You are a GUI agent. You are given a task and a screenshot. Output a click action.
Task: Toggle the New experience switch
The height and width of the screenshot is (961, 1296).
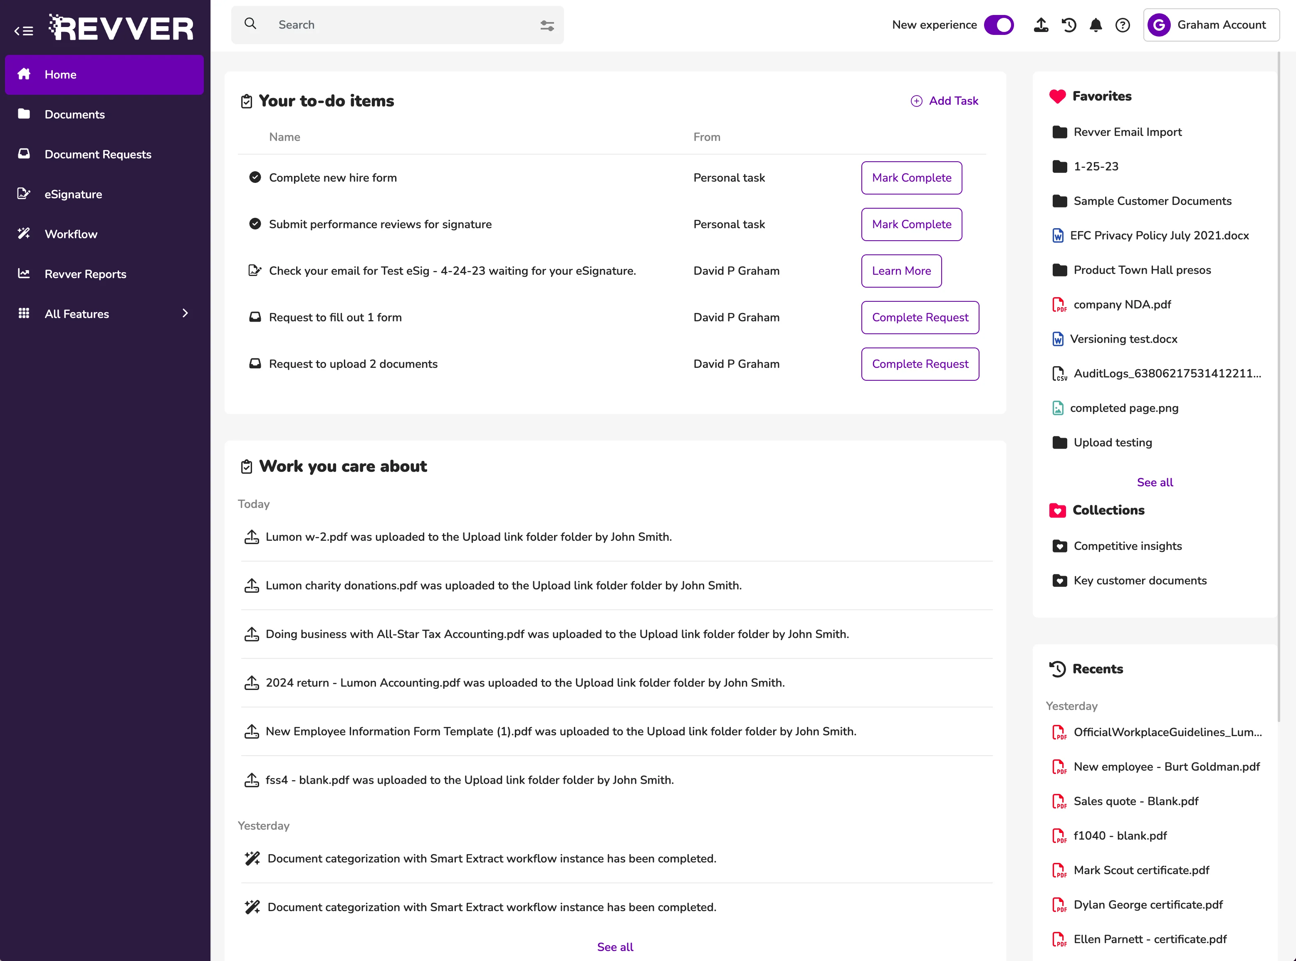tap(998, 25)
